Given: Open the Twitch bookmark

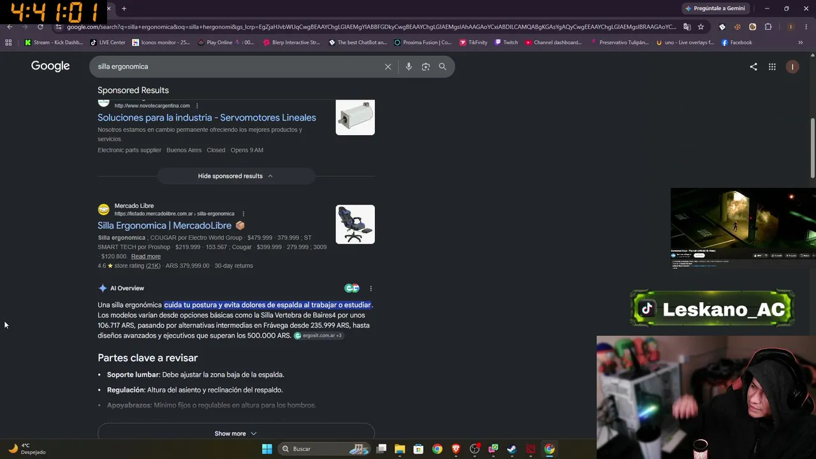Looking at the screenshot, I should pyautogui.click(x=506, y=43).
